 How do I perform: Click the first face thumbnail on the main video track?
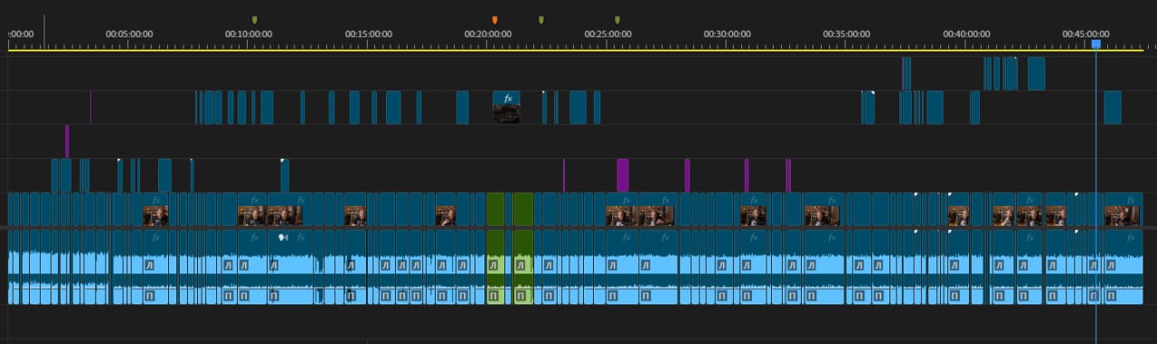(155, 216)
